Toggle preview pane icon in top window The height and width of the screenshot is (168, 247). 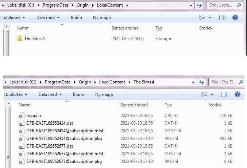point(222,17)
